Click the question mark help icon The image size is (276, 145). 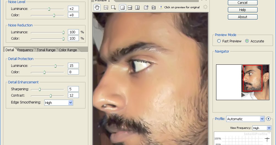coord(161,7)
